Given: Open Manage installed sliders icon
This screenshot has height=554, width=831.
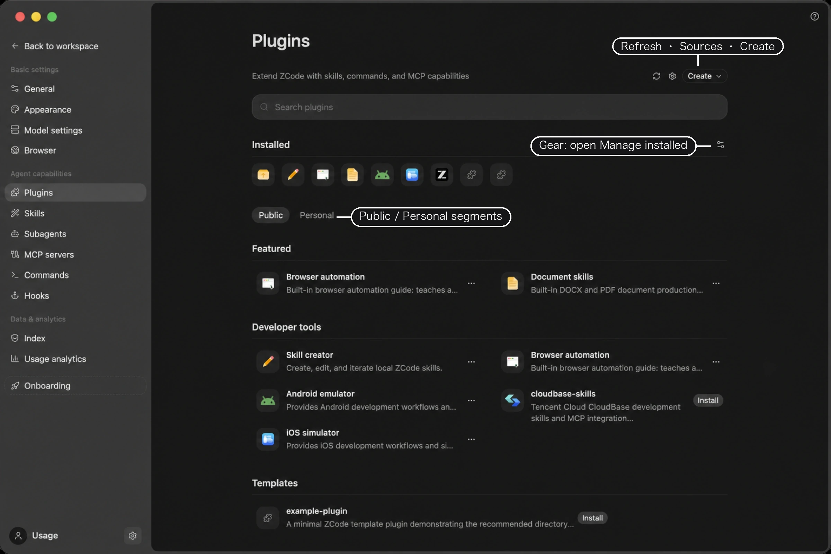Looking at the screenshot, I should pos(720,144).
